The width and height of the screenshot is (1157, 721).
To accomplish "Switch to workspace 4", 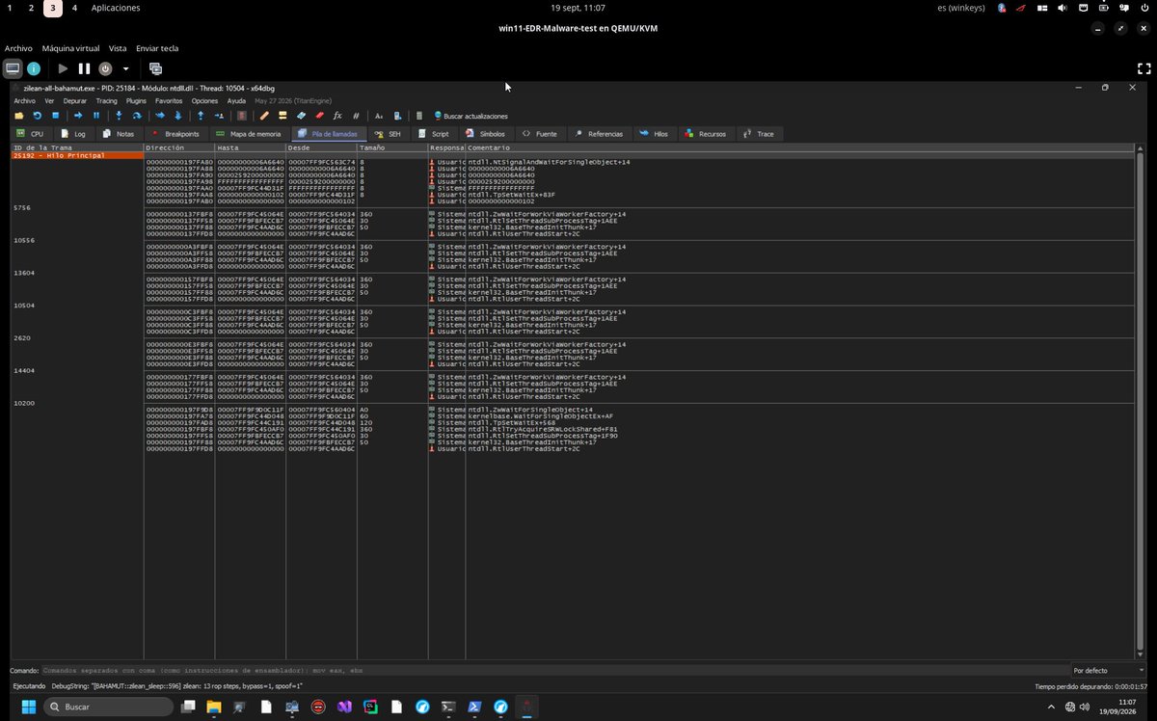I will coord(74,8).
